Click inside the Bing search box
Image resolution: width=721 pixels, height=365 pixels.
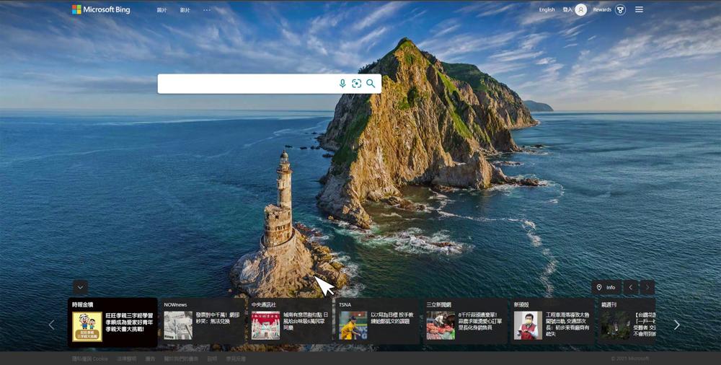pos(245,84)
